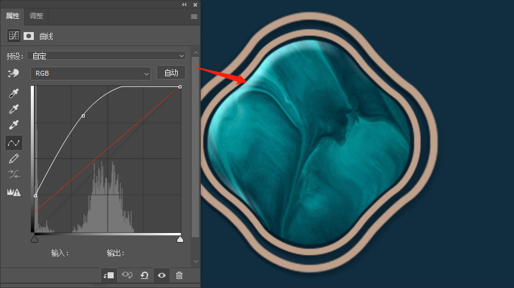Pick the black point eyedropper
Screen dimensions: 514x288
point(13,93)
